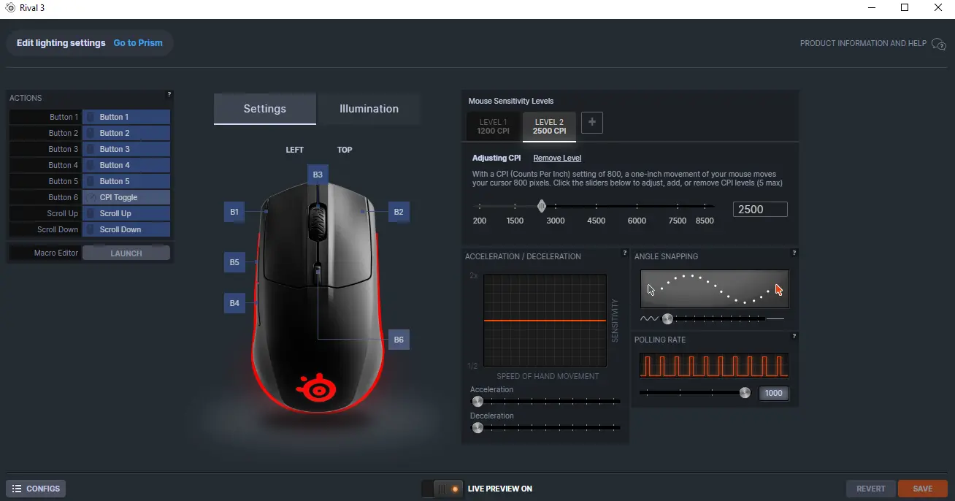Toggle the Live Preview switch off
The height and width of the screenshot is (501, 955).
coord(442,489)
